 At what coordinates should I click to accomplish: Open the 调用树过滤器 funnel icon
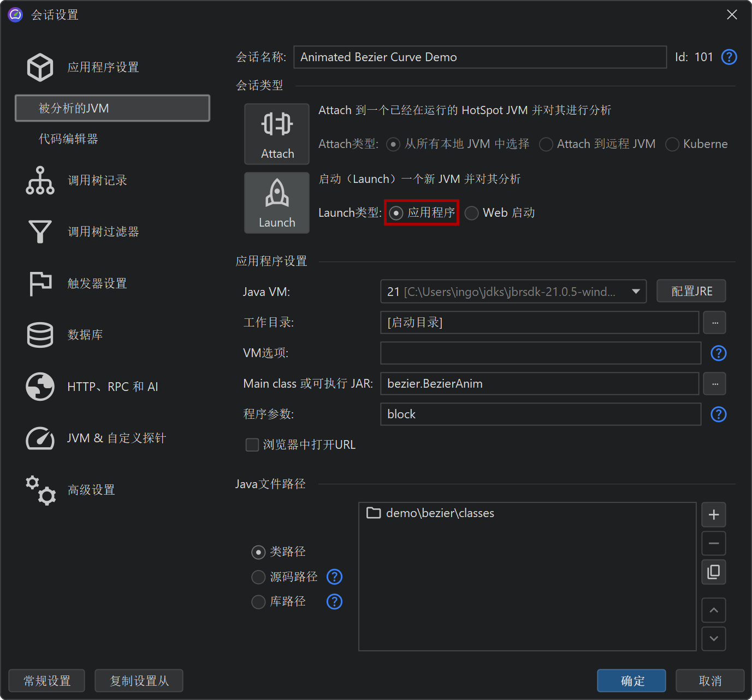(40, 232)
